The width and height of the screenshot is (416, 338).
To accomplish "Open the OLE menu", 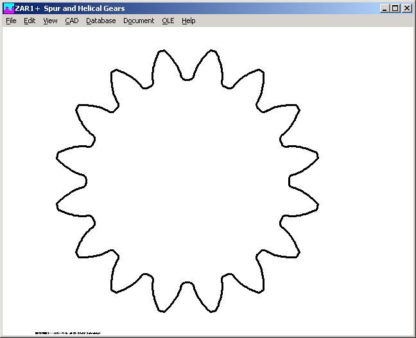I will point(168,21).
